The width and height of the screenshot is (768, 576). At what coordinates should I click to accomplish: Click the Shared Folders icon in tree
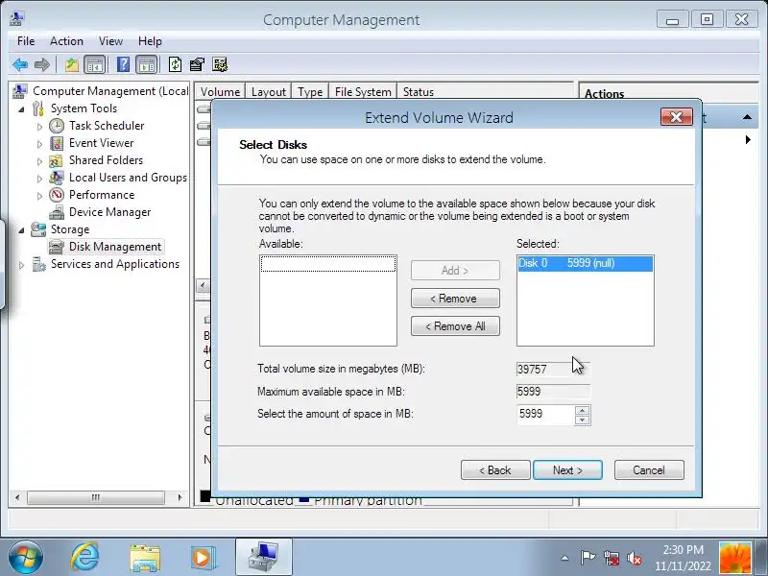57,160
